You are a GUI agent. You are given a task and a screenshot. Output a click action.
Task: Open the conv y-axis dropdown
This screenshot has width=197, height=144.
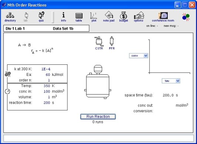coord(138,56)
